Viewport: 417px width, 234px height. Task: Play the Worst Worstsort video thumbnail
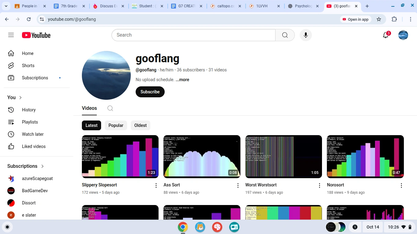[x=283, y=157]
